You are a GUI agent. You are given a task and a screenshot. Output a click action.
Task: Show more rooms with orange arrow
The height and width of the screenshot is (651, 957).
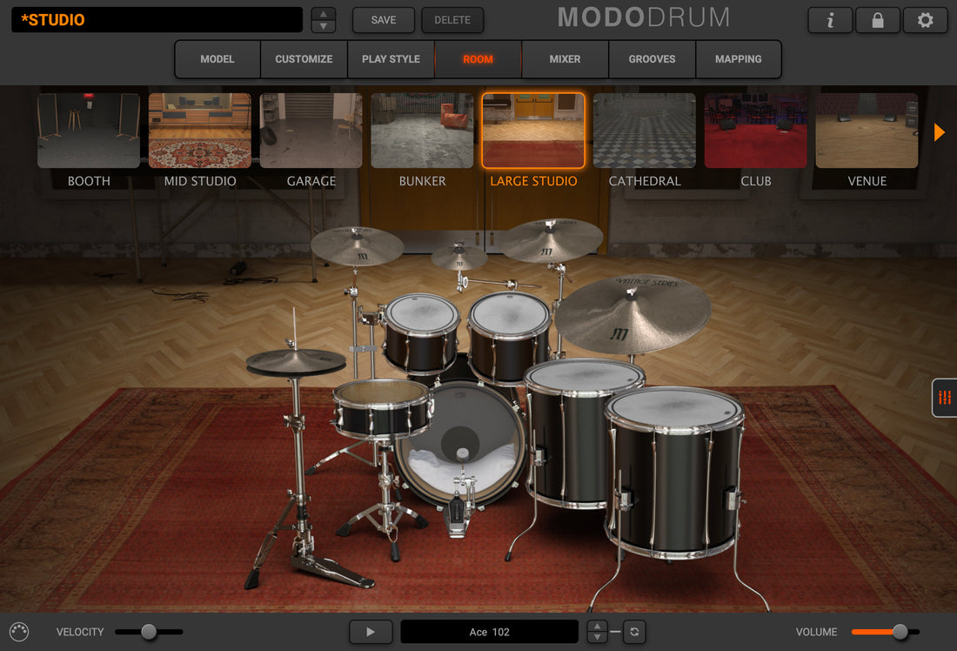[940, 132]
